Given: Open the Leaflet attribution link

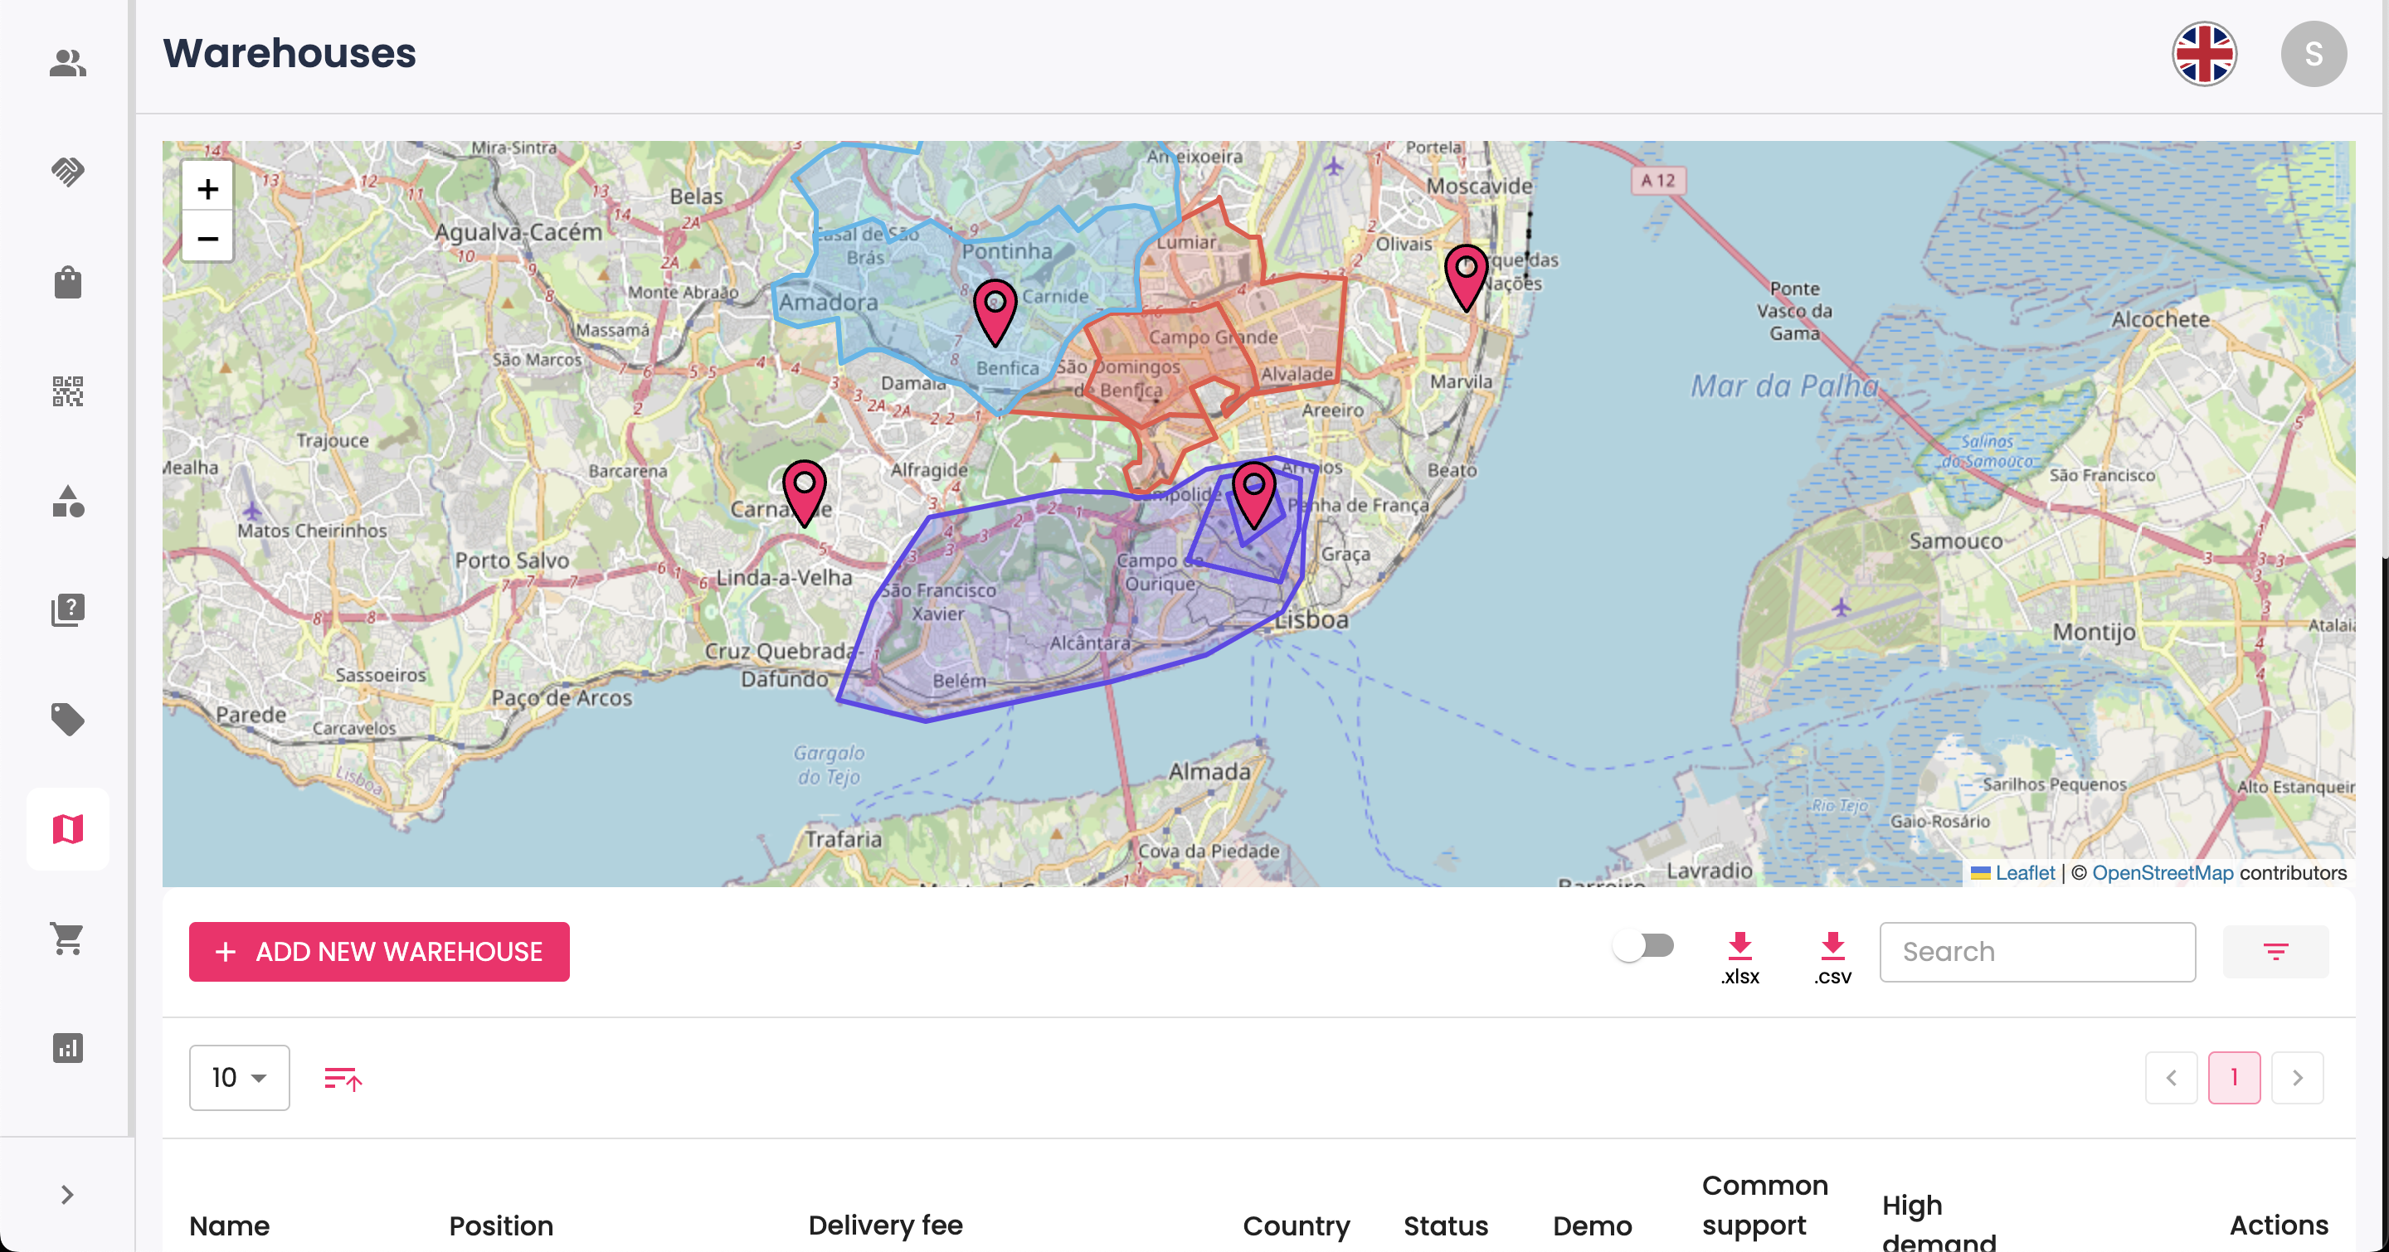Looking at the screenshot, I should coord(2025,872).
